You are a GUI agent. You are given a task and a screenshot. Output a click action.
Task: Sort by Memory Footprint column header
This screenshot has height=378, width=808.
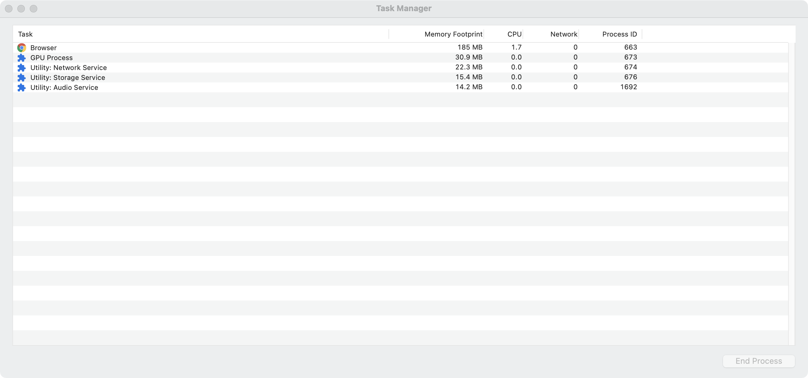point(453,34)
